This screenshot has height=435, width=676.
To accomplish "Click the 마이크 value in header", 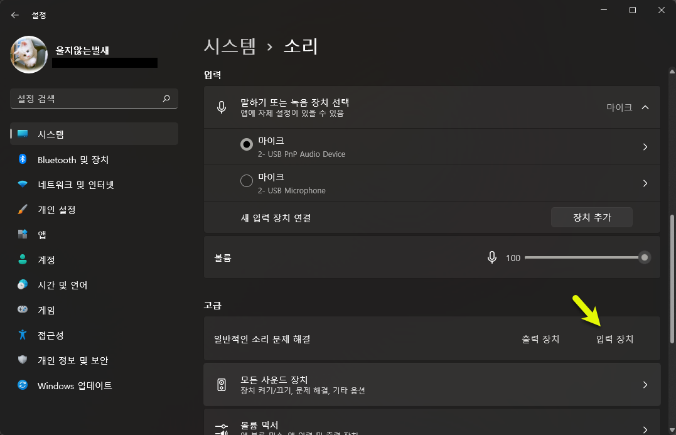I will click(620, 107).
